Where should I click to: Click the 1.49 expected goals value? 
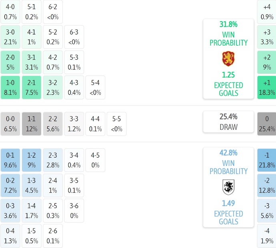click(228, 203)
